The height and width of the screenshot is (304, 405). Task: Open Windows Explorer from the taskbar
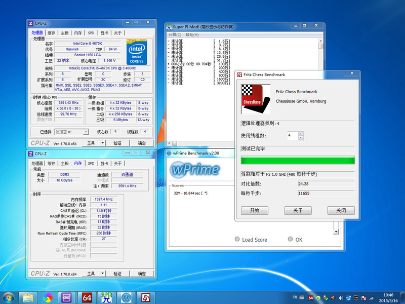pyautogui.click(x=28, y=296)
